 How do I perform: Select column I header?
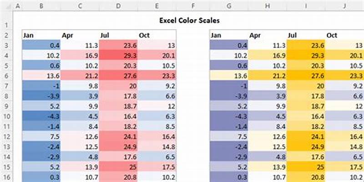click(306, 6)
